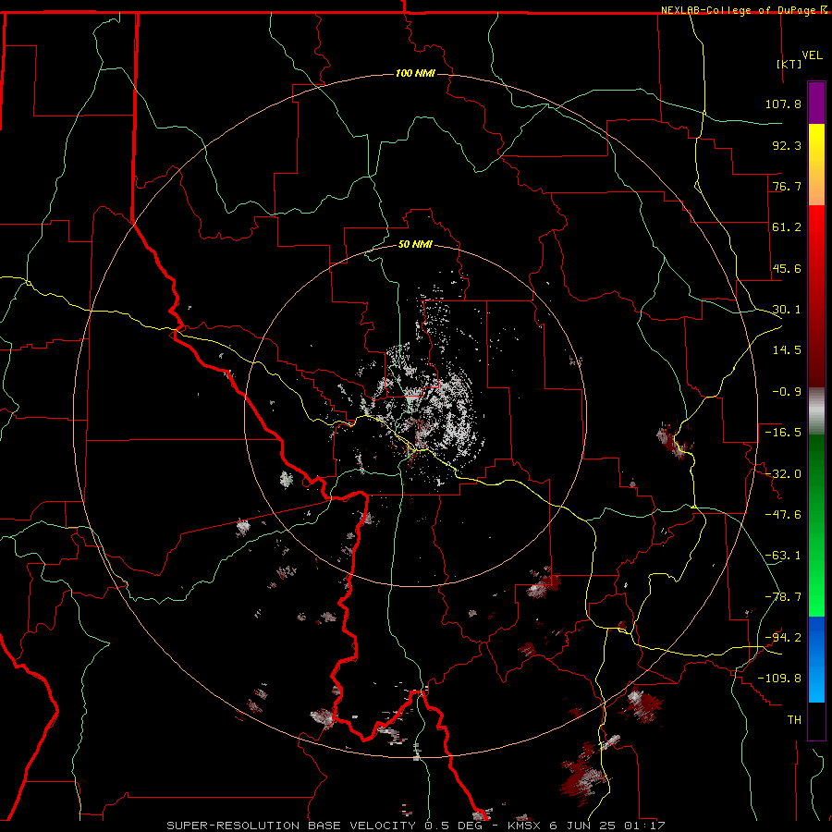This screenshot has height=832, width=832.
Task: Click the "100 NMI" range ring label
Action: click(415, 73)
